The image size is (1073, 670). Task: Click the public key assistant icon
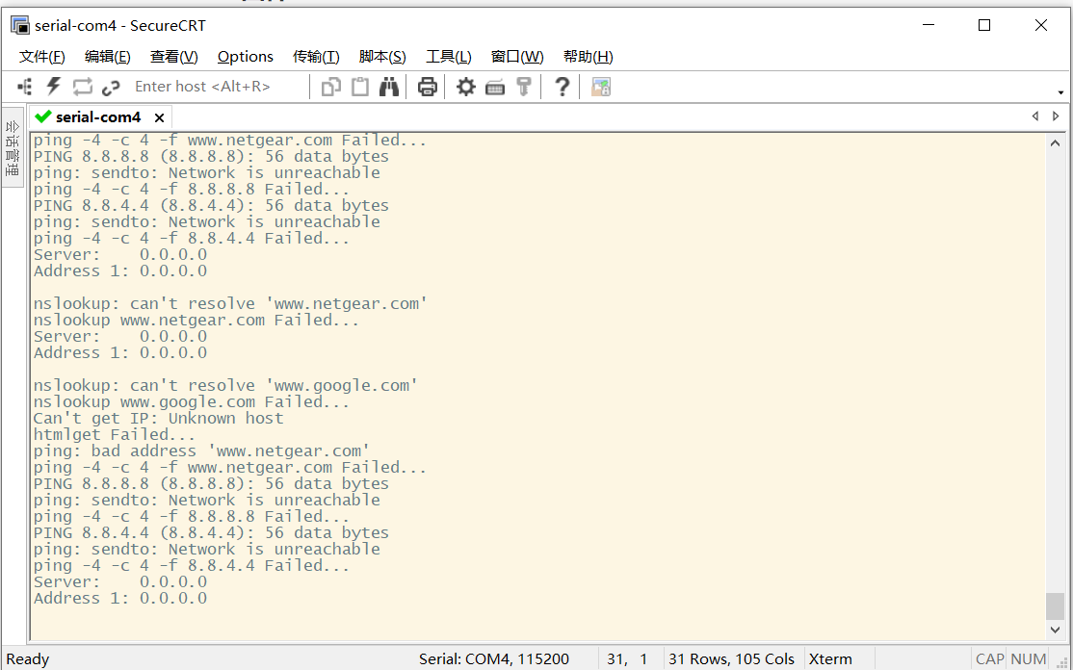(524, 87)
